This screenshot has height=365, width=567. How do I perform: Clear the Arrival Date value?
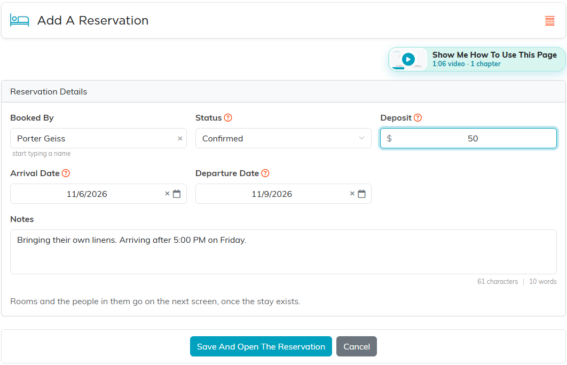pos(167,194)
